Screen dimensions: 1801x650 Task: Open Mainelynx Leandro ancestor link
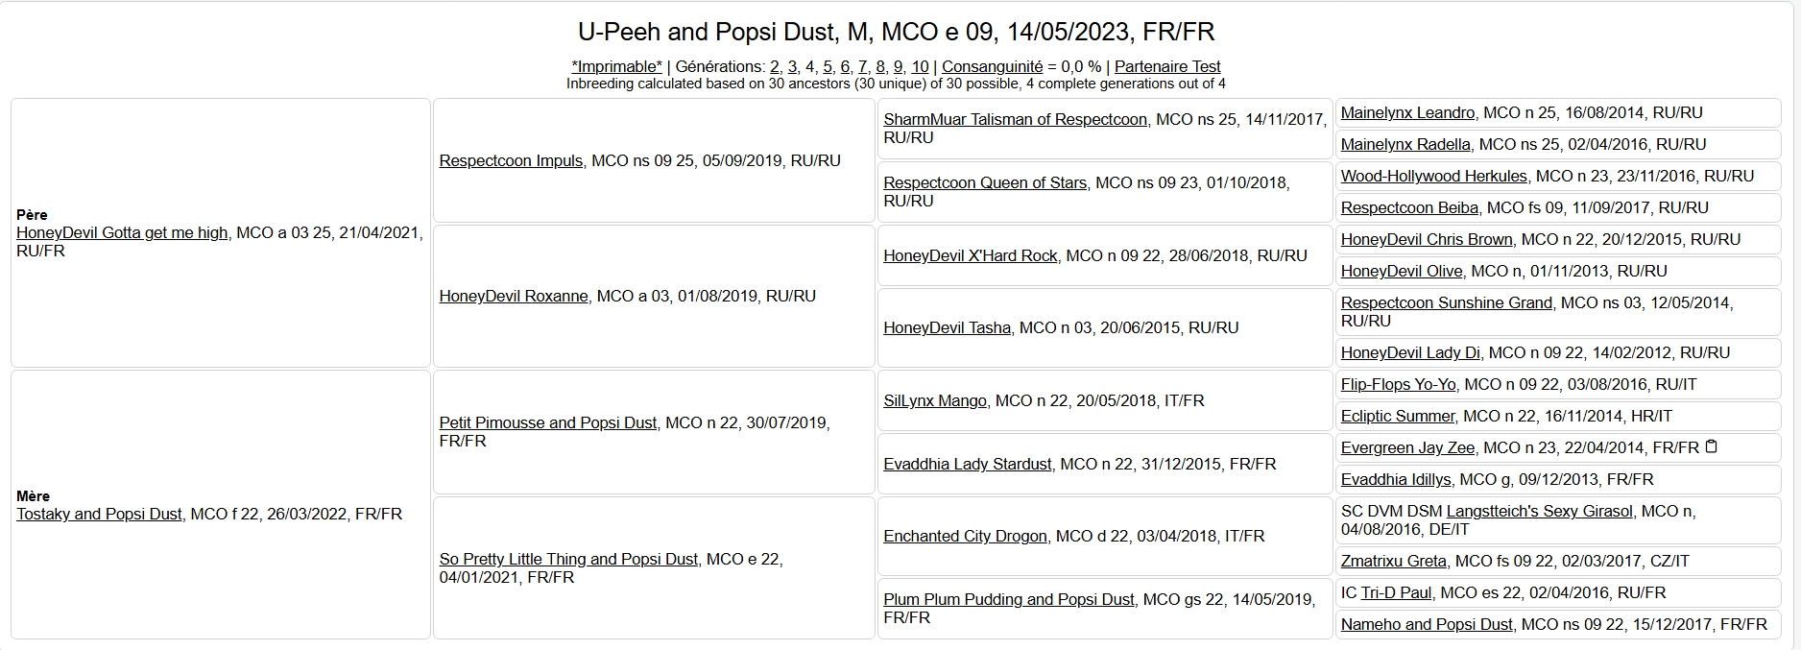click(x=1407, y=112)
